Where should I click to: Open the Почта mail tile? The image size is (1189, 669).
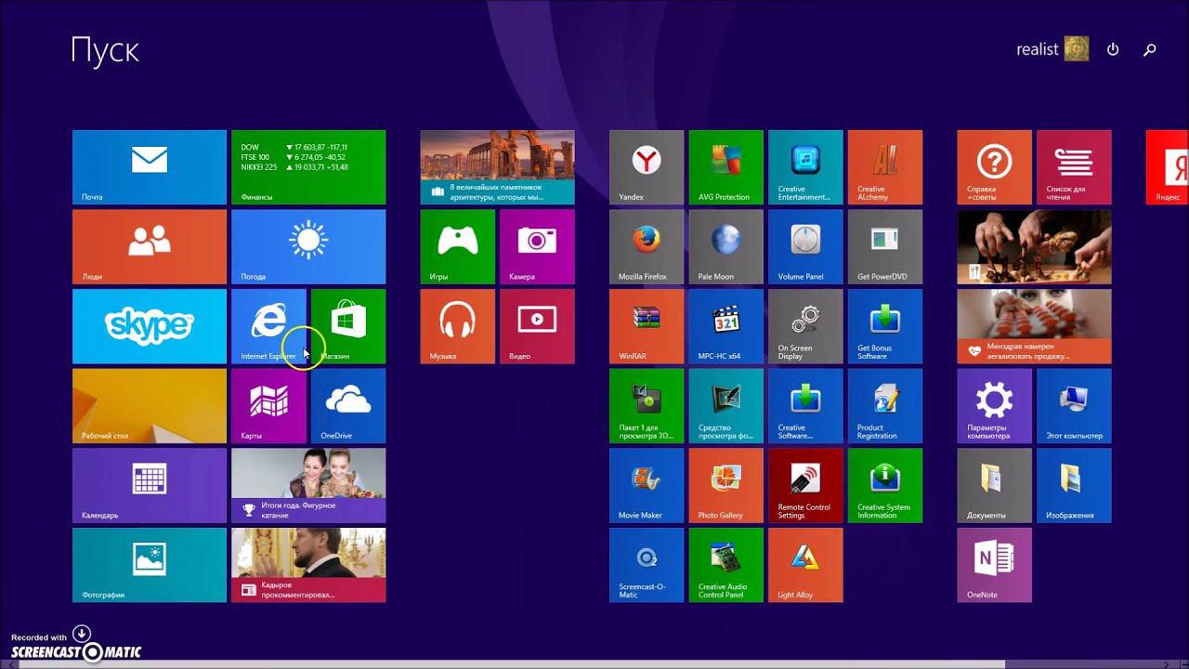tap(150, 167)
